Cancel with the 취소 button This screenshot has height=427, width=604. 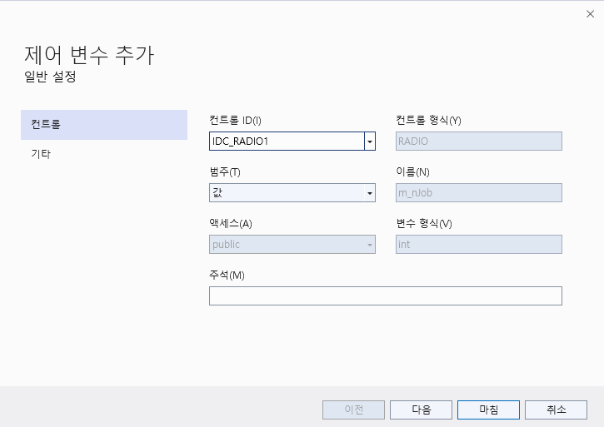point(556,410)
